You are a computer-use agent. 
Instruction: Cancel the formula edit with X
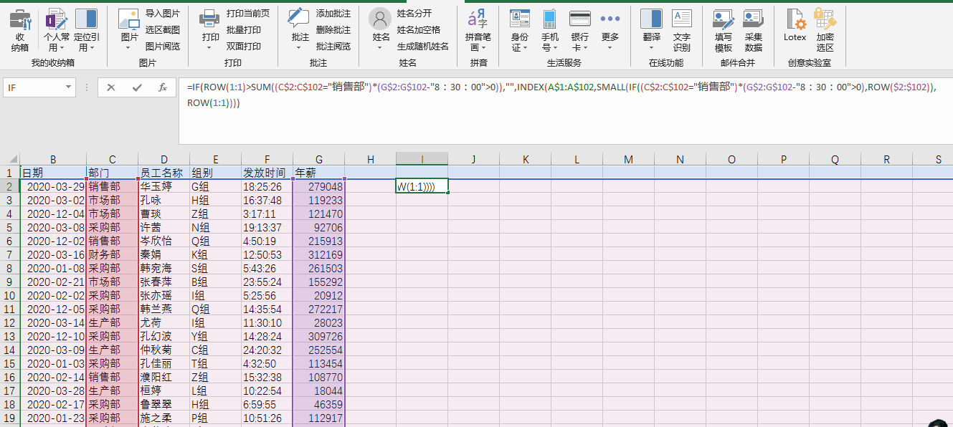point(111,87)
